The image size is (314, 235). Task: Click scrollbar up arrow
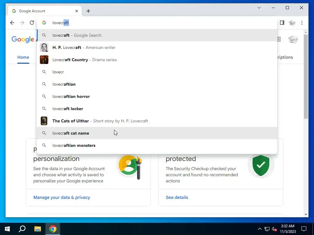point(306,32)
